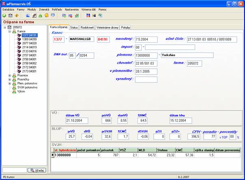Image resolution: width=245 pixels, height=180 pixels.
Task: Click the calendar icon next to checkmark
Action: point(11,15)
